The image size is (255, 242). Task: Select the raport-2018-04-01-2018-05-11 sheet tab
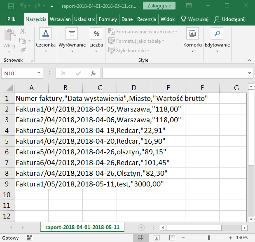(x=82, y=227)
